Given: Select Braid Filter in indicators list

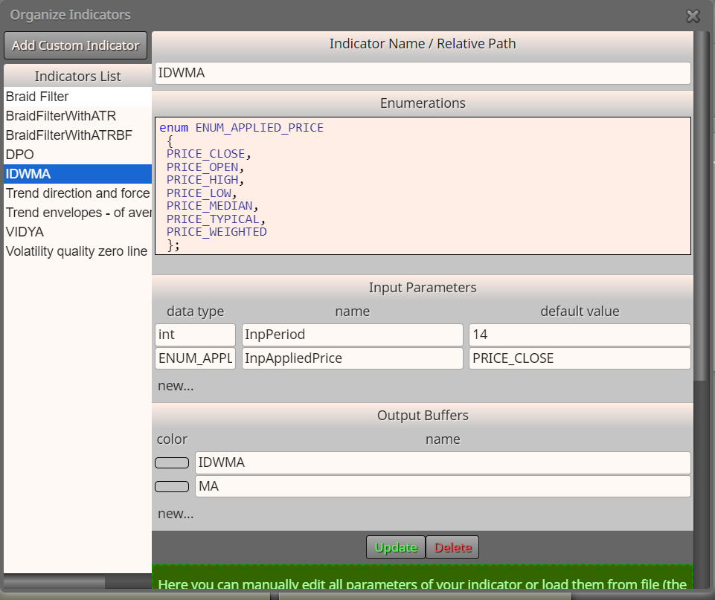Looking at the screenshot, I should pos(77,97).
